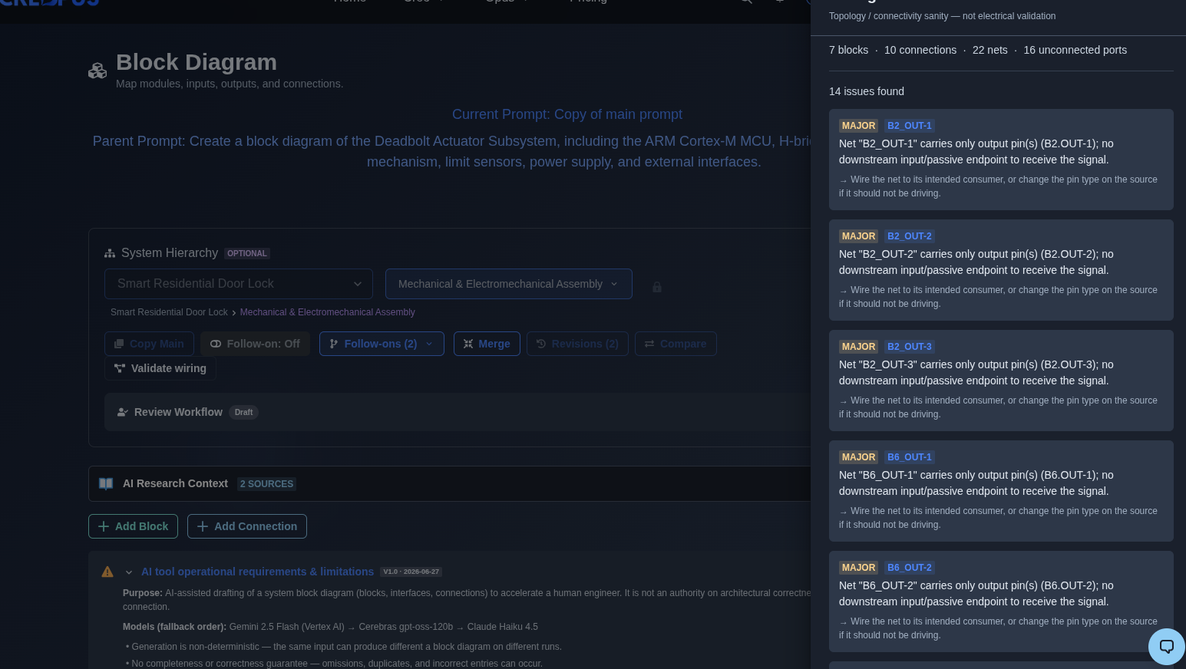Collapse the AI tool operational requirements section
Screen dimensions: 1186x669
point(129,572)
